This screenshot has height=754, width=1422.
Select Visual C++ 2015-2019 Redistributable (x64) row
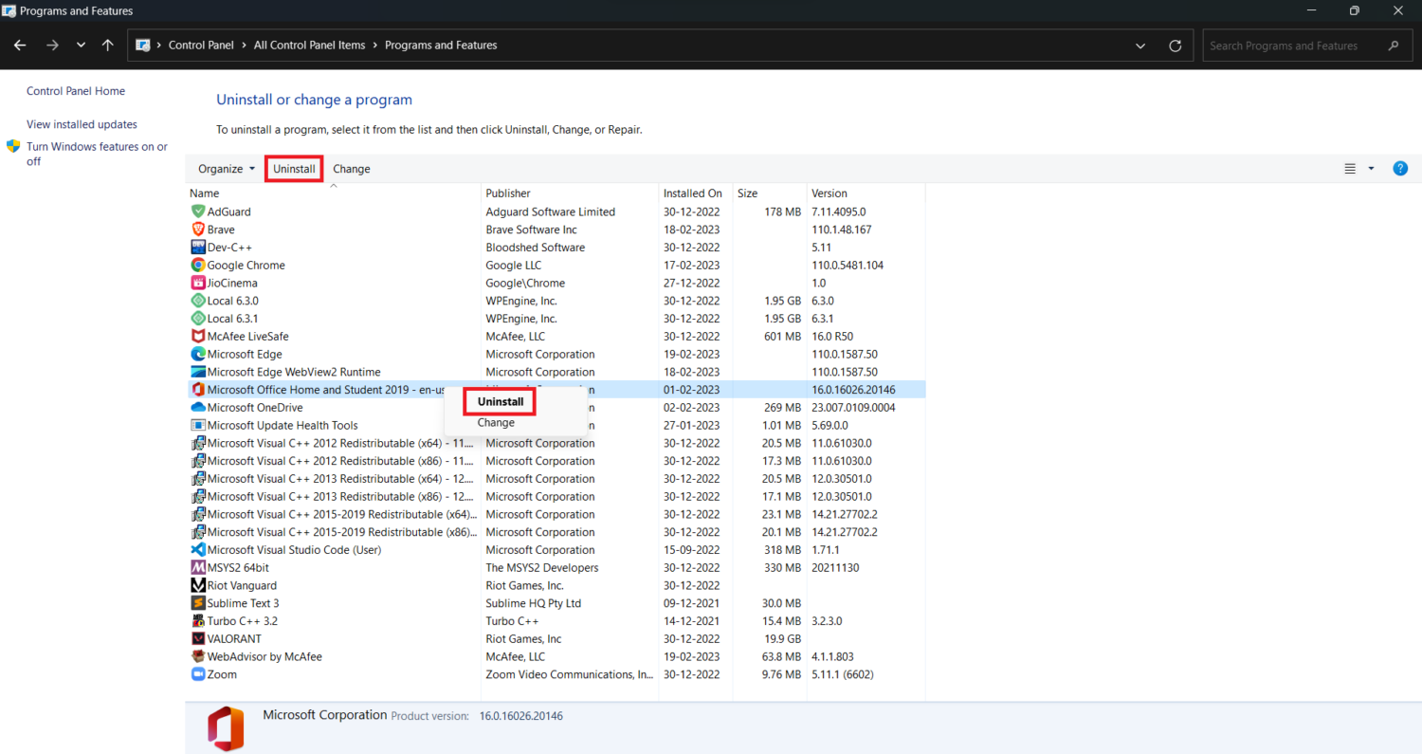tap(556, 514)
